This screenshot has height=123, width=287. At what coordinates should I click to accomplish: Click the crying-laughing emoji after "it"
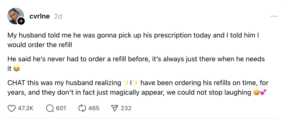tap(17, 69)
